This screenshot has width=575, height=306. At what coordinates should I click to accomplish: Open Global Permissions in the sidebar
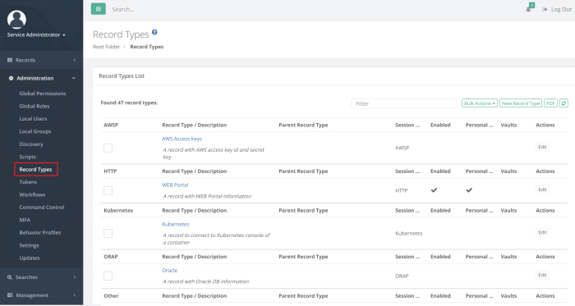tap(43, 94)
